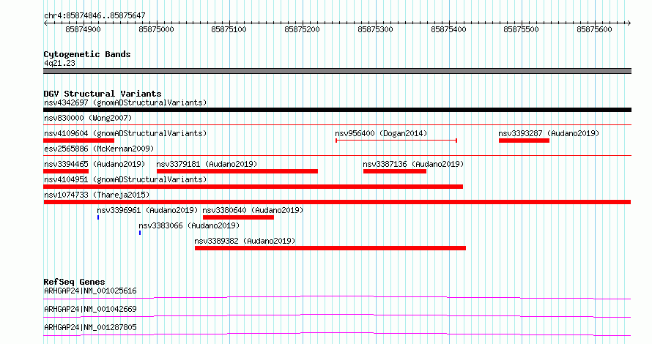Open ARHGAP24|NM_001042669 gene label
Screen dimensions: 652x344
click(90, 309)
